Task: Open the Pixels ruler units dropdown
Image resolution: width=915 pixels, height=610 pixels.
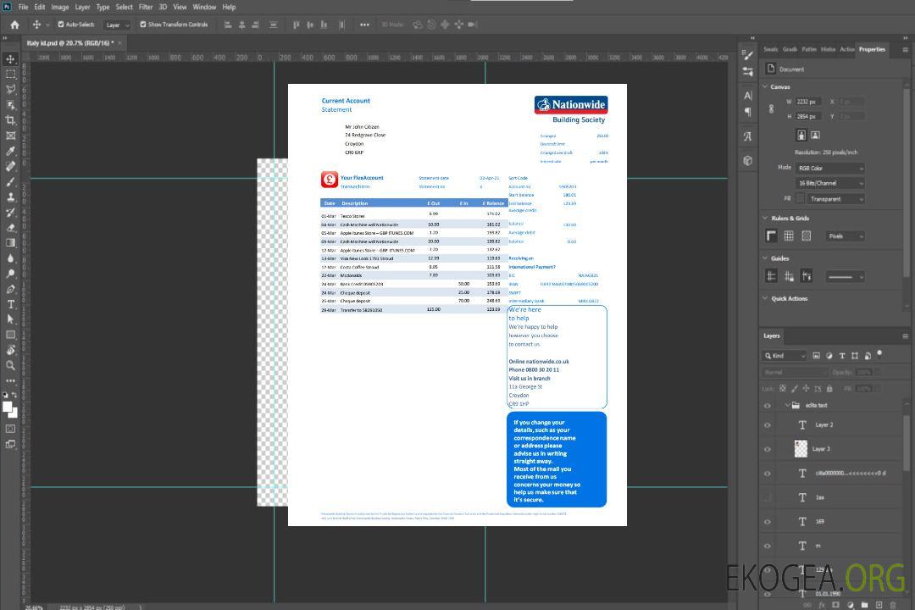Action: [x=846, y=236]
